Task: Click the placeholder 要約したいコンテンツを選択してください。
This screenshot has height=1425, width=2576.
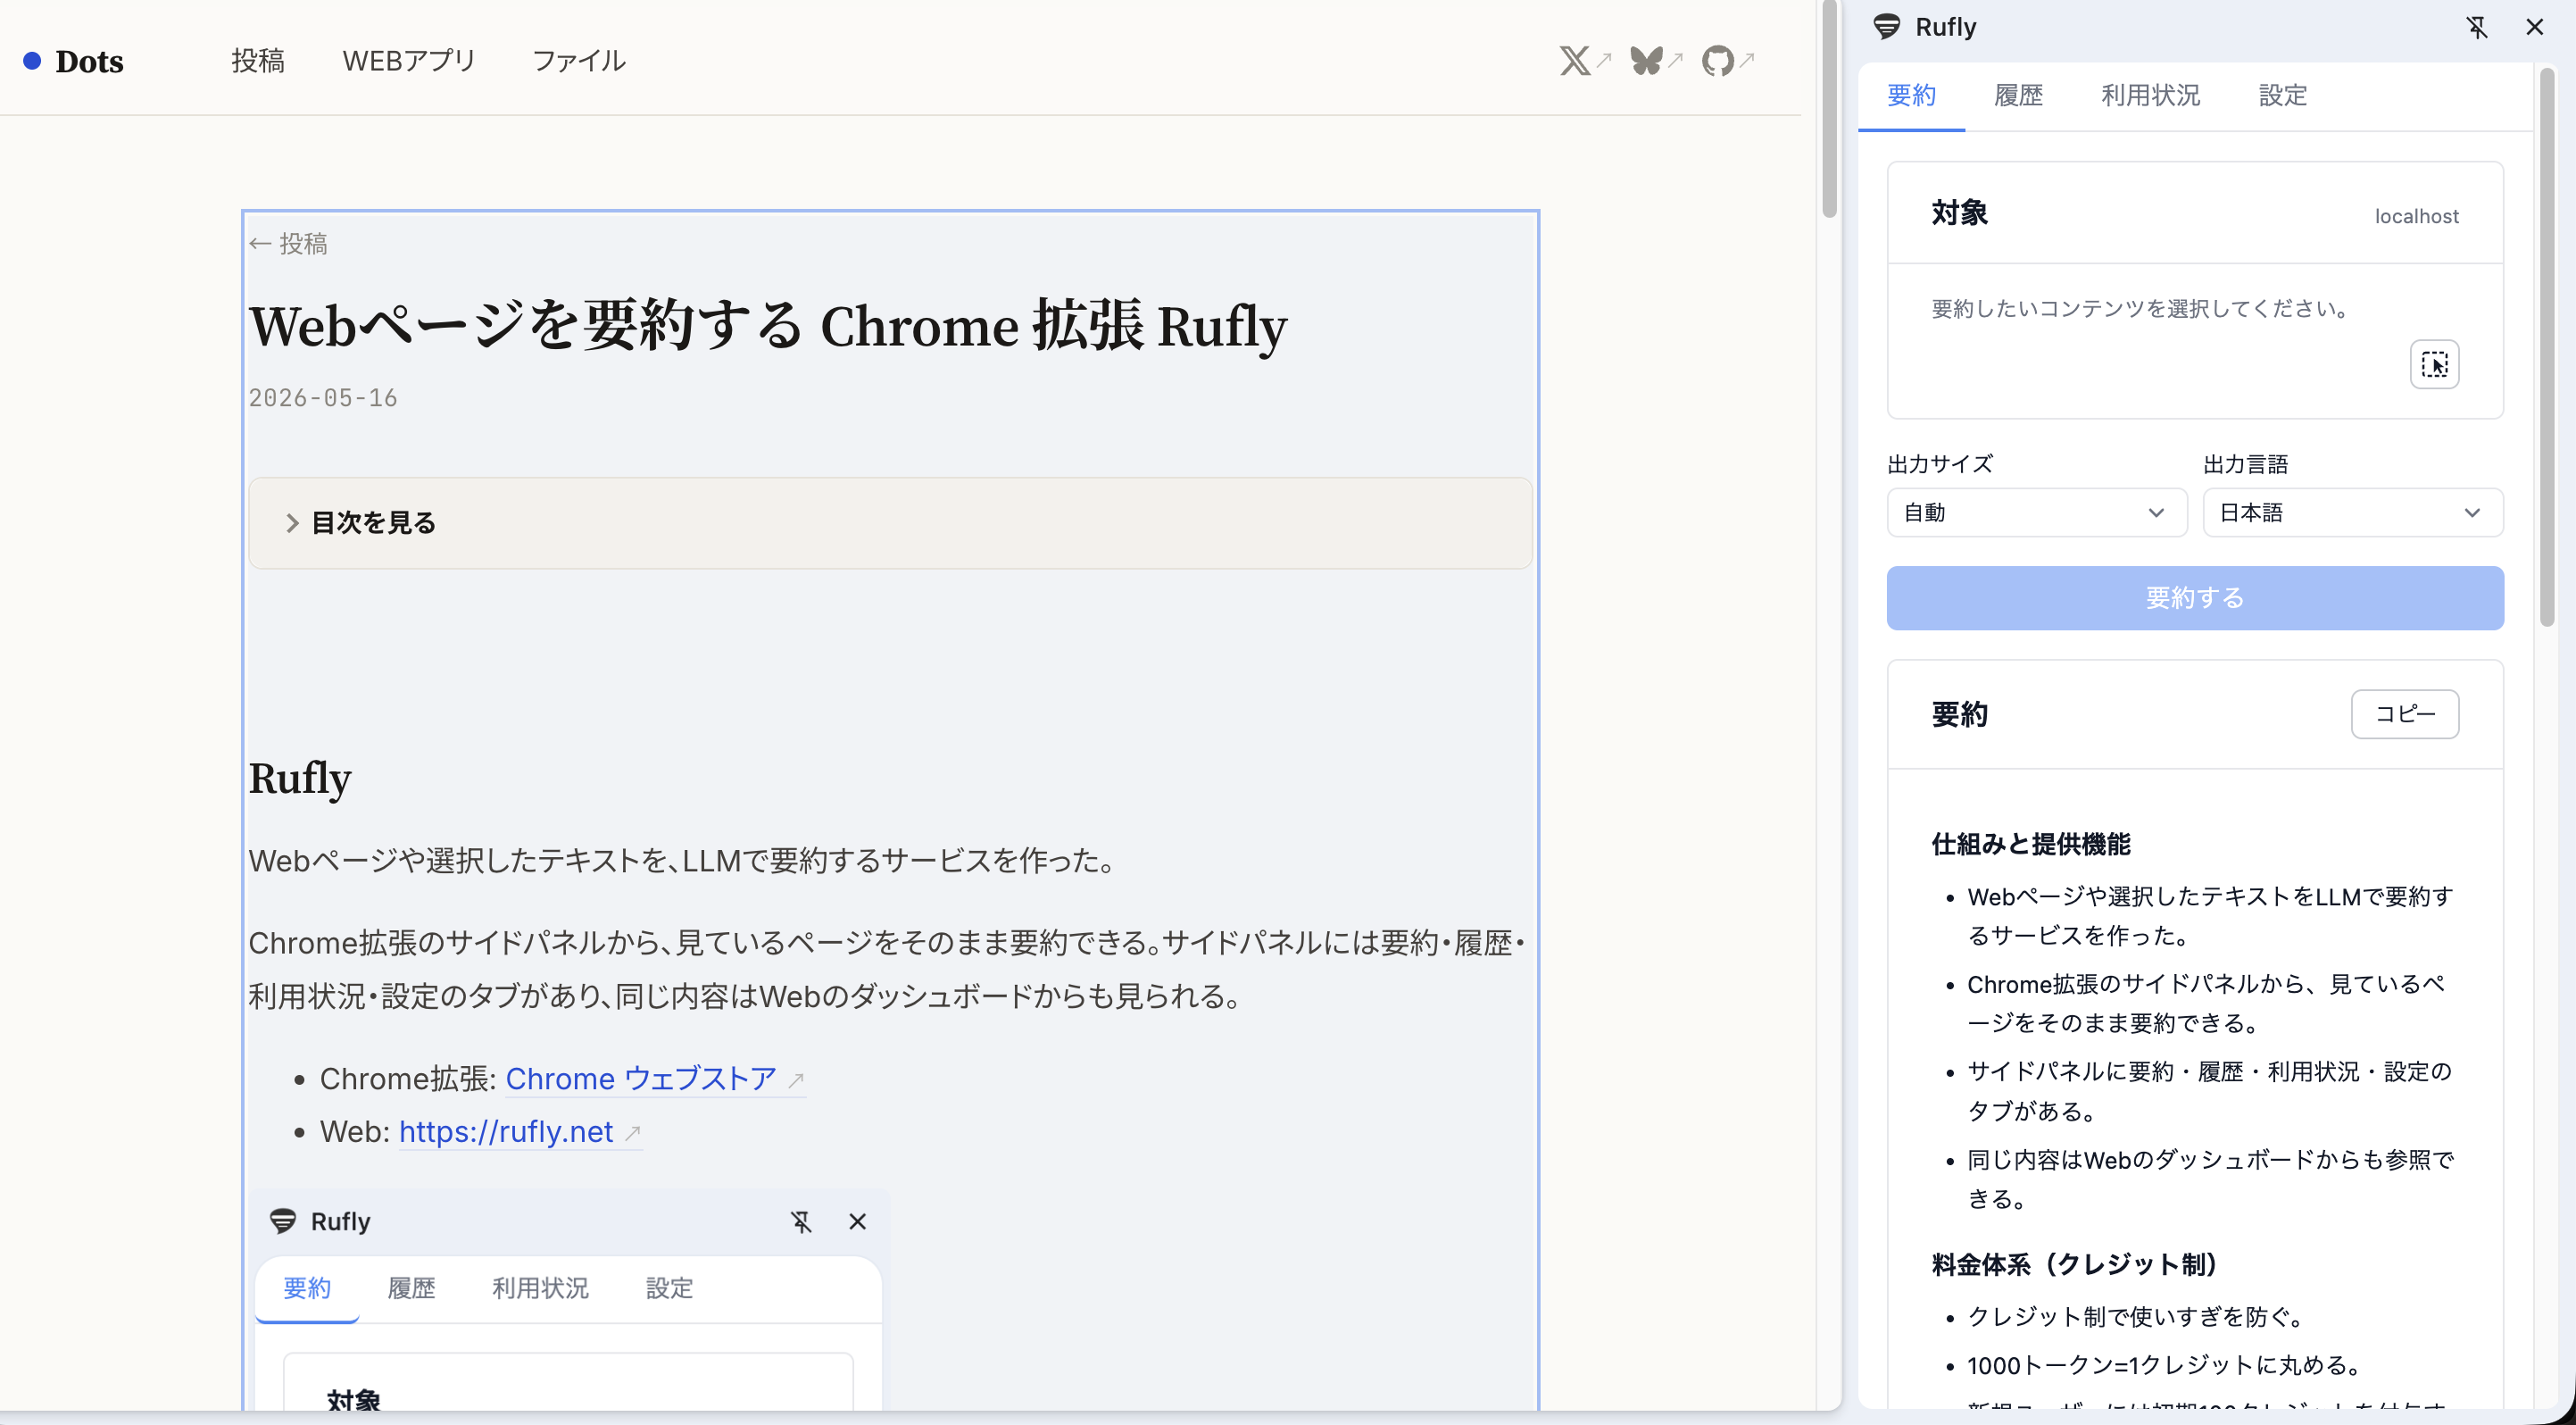Action: click(2140, 308)
